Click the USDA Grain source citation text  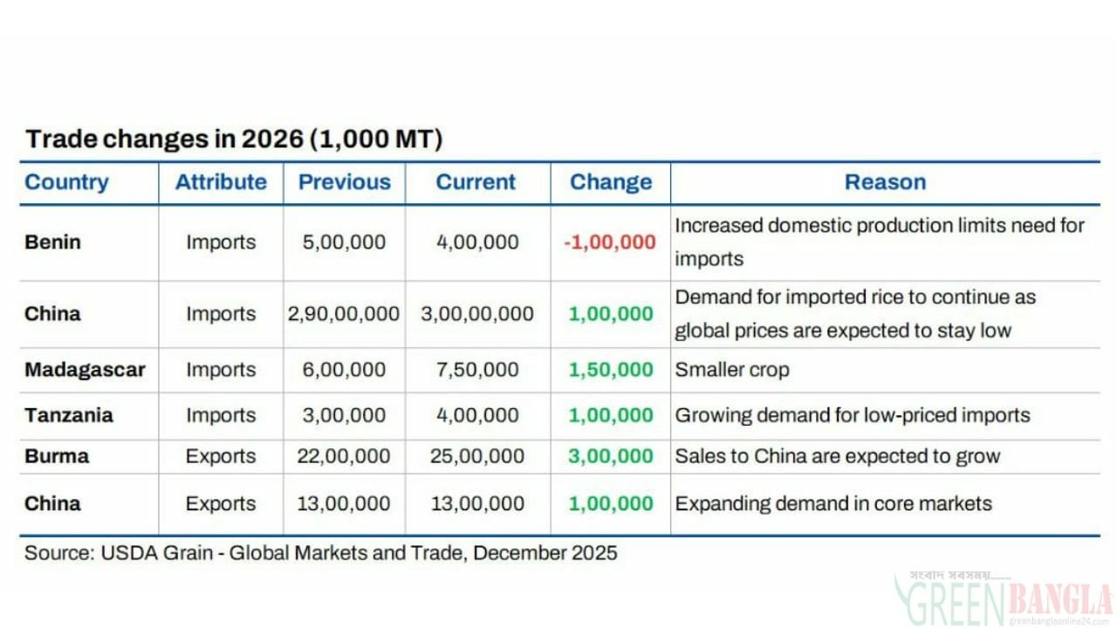pos(321,553)
